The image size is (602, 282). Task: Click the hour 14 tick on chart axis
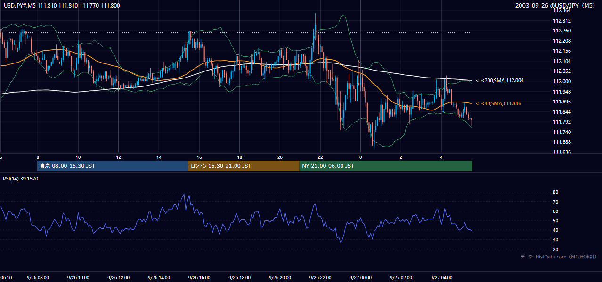coord(159,157)
